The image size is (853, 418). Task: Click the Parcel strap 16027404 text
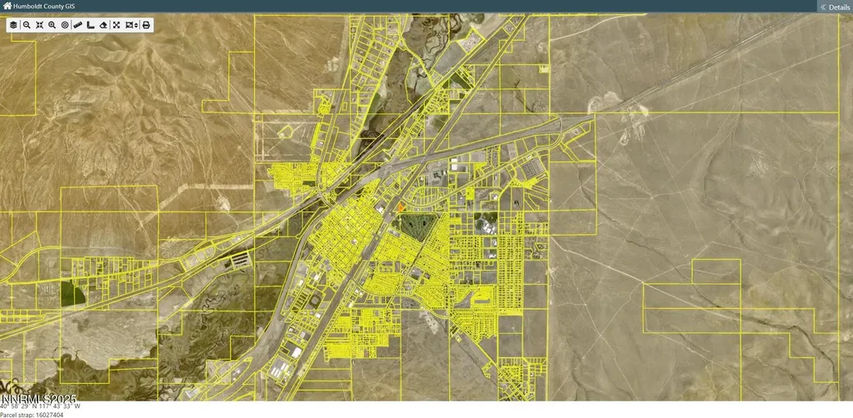point(32,415)
